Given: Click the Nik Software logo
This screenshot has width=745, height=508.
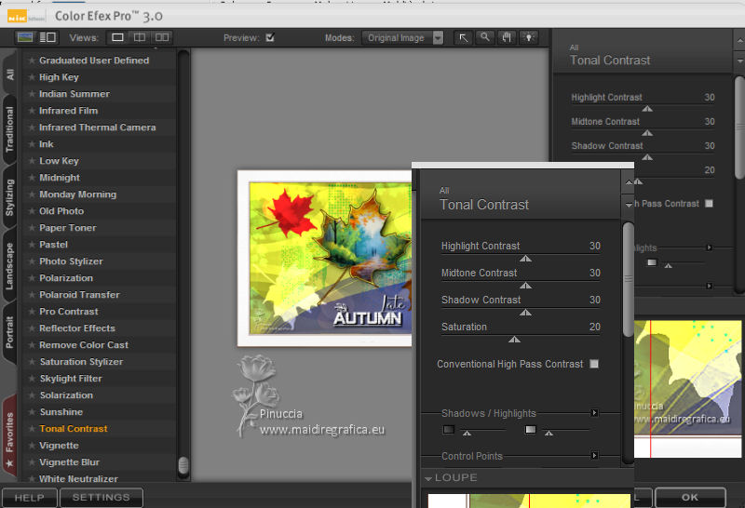Looking at the screenshot, I should 26,18.
